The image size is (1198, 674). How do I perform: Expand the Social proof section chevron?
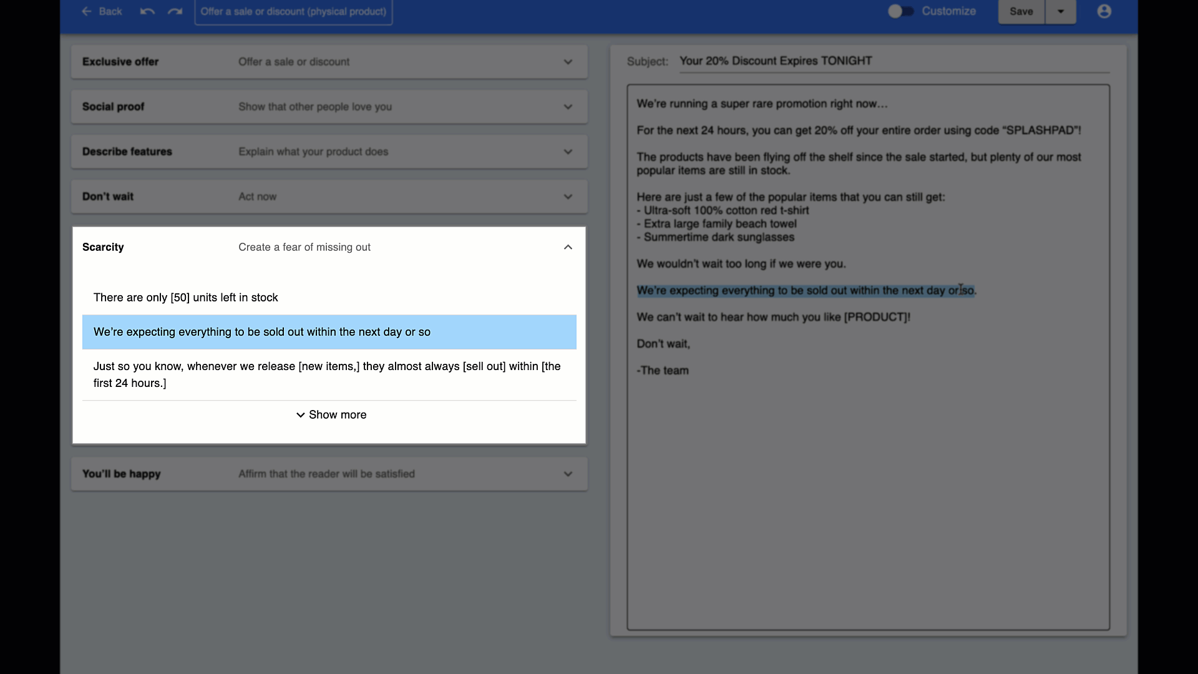pyautogui.click(x=567, y=107)
